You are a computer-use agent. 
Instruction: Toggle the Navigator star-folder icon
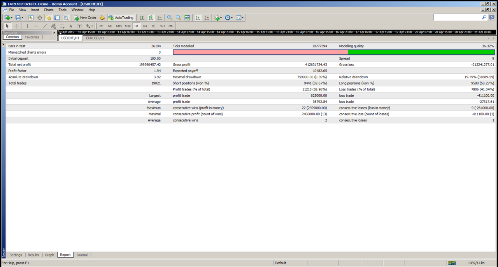pos(48,17)
